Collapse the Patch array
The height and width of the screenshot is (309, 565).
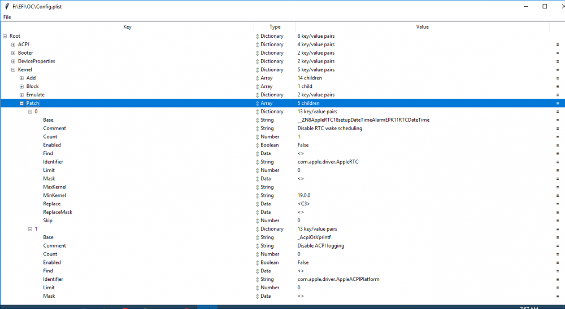click(x=21, y=103)
